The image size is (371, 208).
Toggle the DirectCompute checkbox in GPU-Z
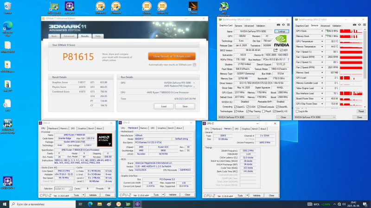pos(259,107)
